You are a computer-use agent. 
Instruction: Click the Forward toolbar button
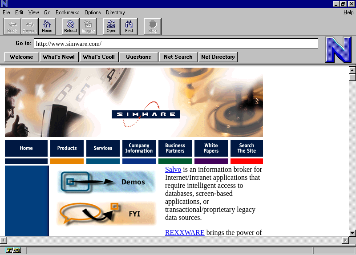pyautogui.click(x=30, y=26)
